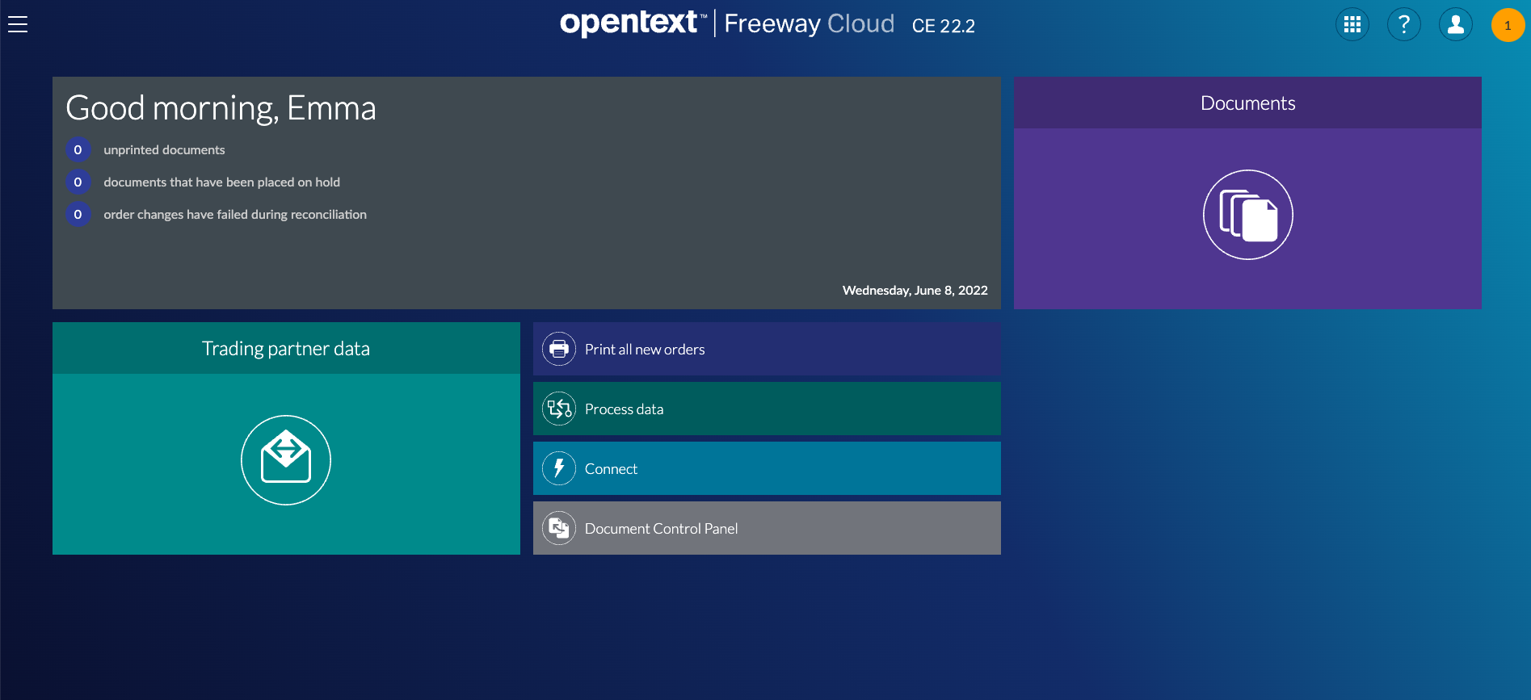Click the 'unprinted documents' text
1531x700 pixels.
coord(164,150)
